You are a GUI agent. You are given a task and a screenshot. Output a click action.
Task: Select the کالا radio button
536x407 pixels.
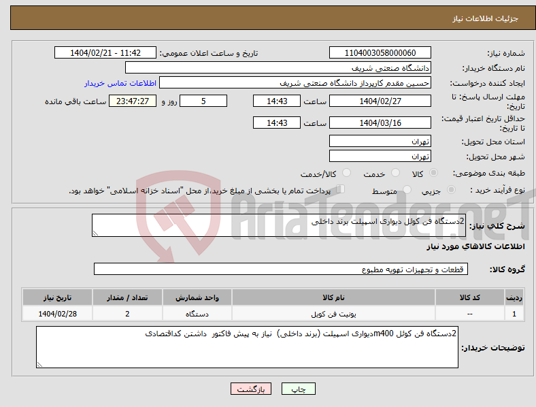click(x=433, y=173)
